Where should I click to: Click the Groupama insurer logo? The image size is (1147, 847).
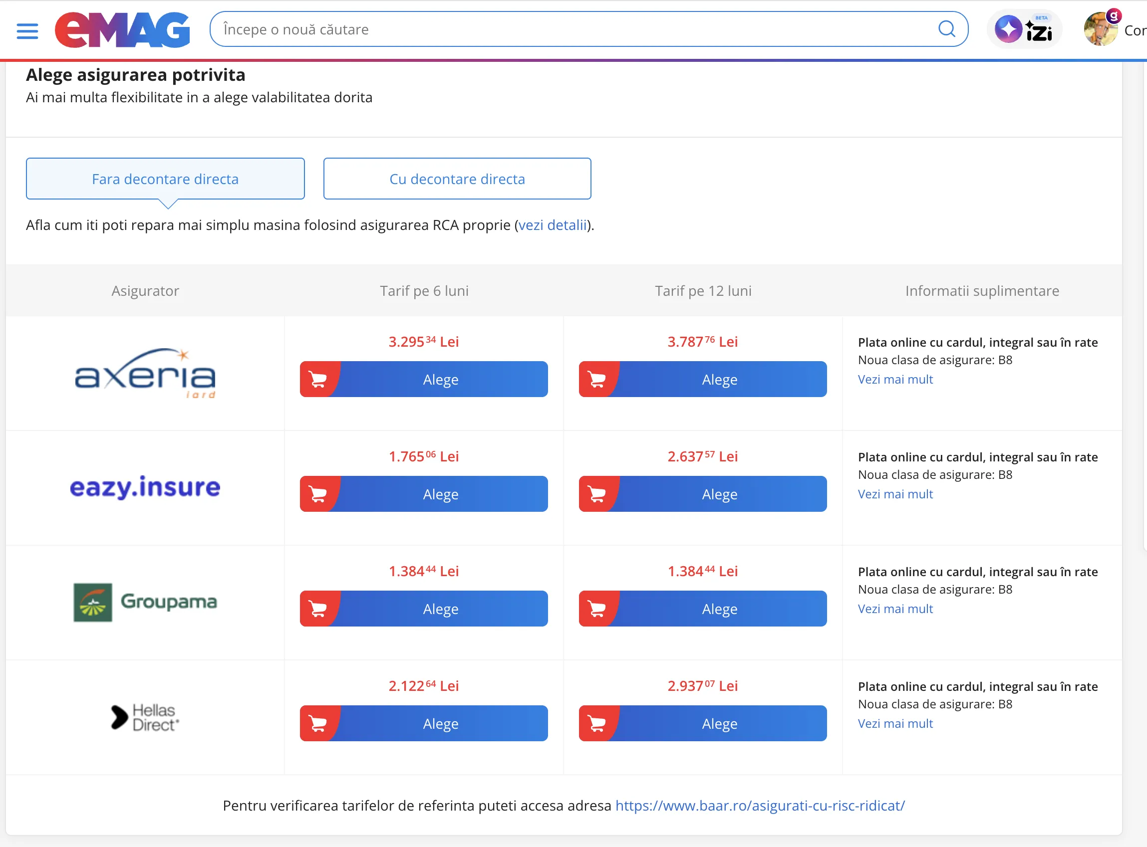(x=145, y=602)
